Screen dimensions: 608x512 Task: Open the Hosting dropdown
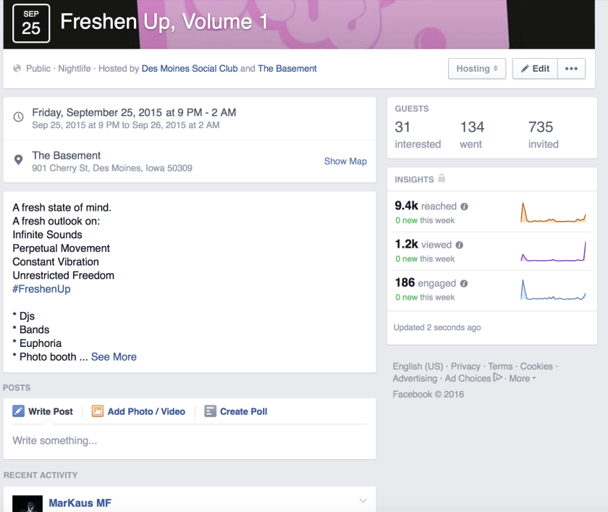click(476, 69)
